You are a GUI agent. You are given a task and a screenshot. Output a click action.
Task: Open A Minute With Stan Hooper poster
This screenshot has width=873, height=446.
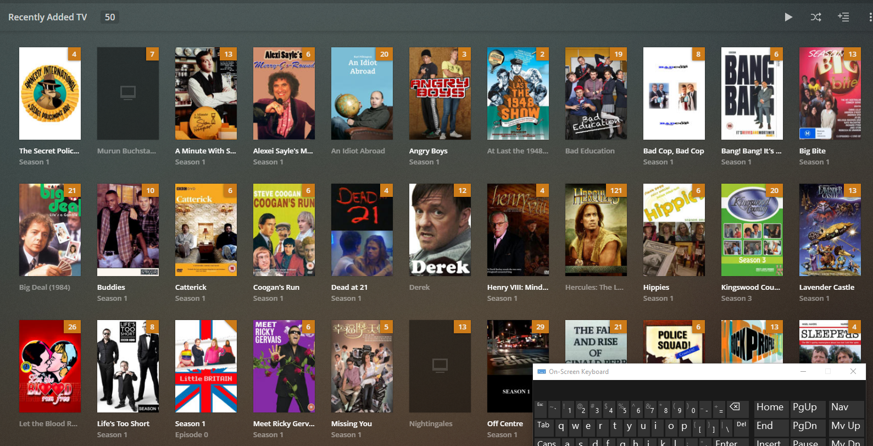206,93
